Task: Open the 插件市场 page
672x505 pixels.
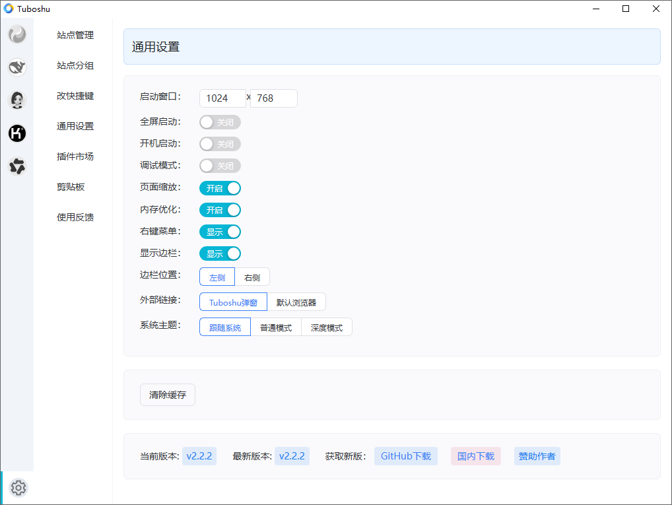Action: pos(75,156)
